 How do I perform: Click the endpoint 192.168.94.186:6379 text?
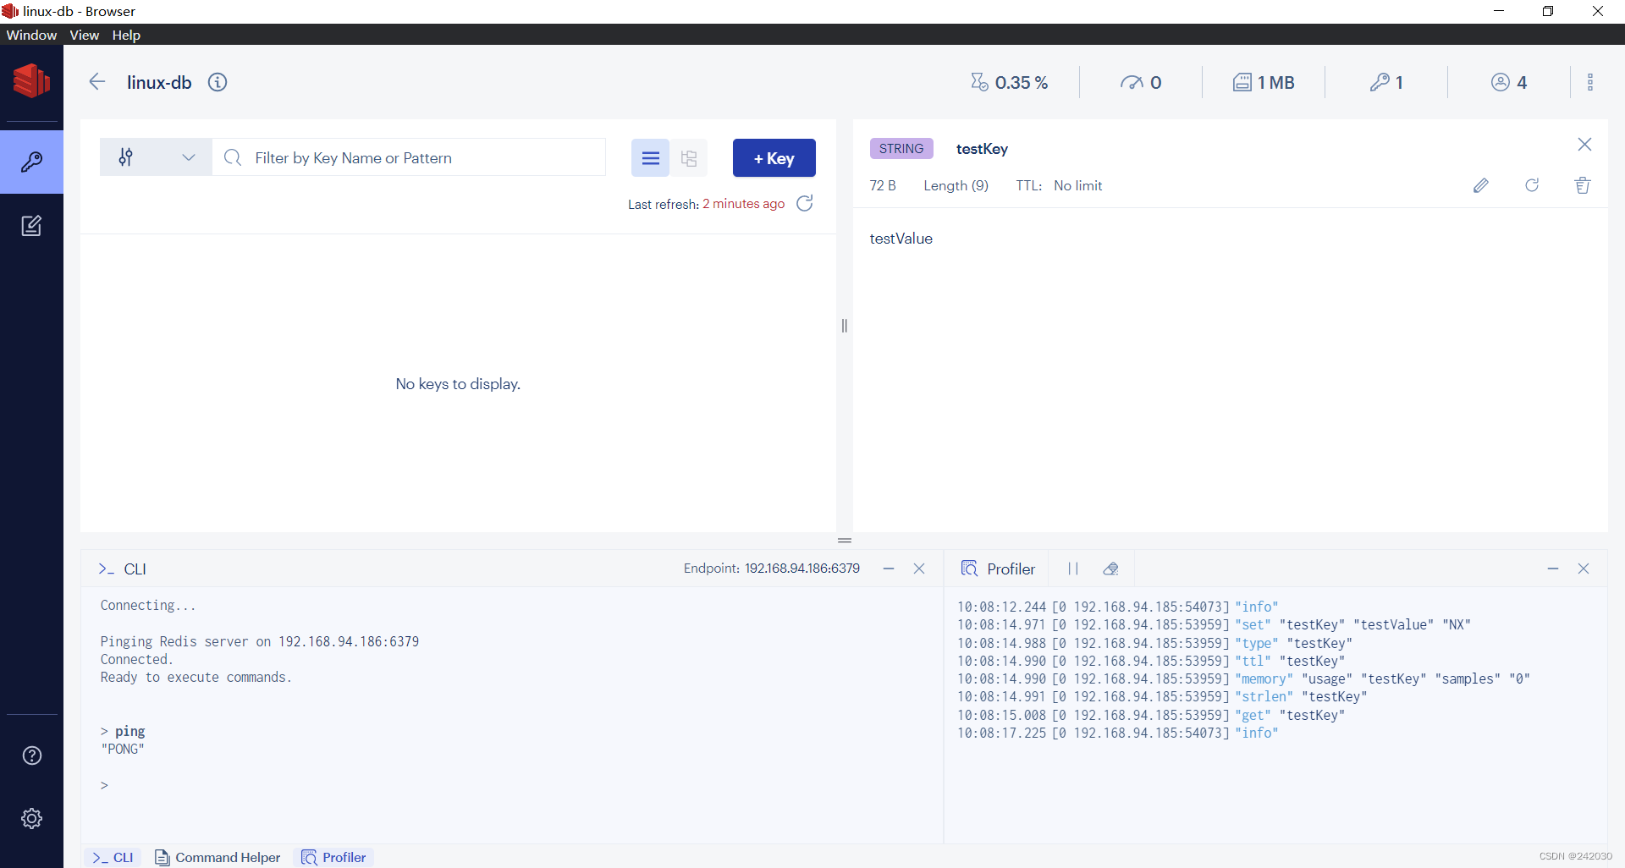pos(801,569)
